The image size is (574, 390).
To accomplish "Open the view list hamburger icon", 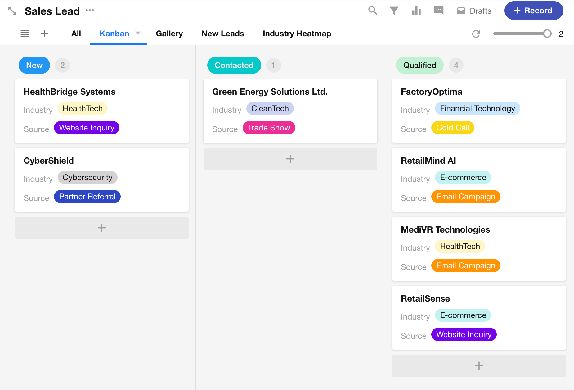I will 25,34.
